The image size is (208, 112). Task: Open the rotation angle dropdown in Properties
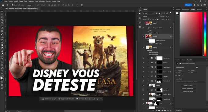click(x=182, y=75)
